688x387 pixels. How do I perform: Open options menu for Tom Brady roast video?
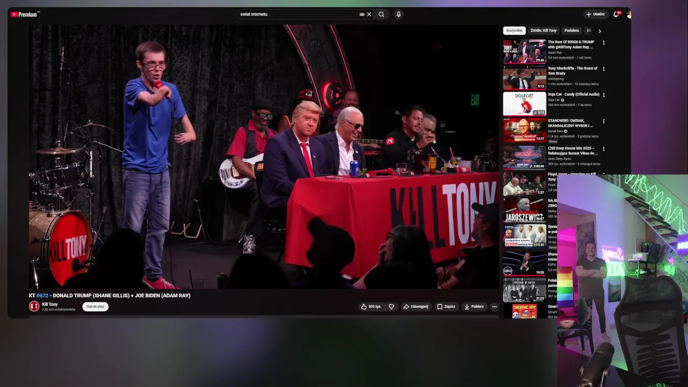coord(604,69)
